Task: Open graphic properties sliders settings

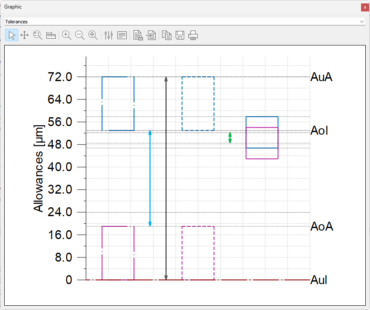Action: coord(109,35)
